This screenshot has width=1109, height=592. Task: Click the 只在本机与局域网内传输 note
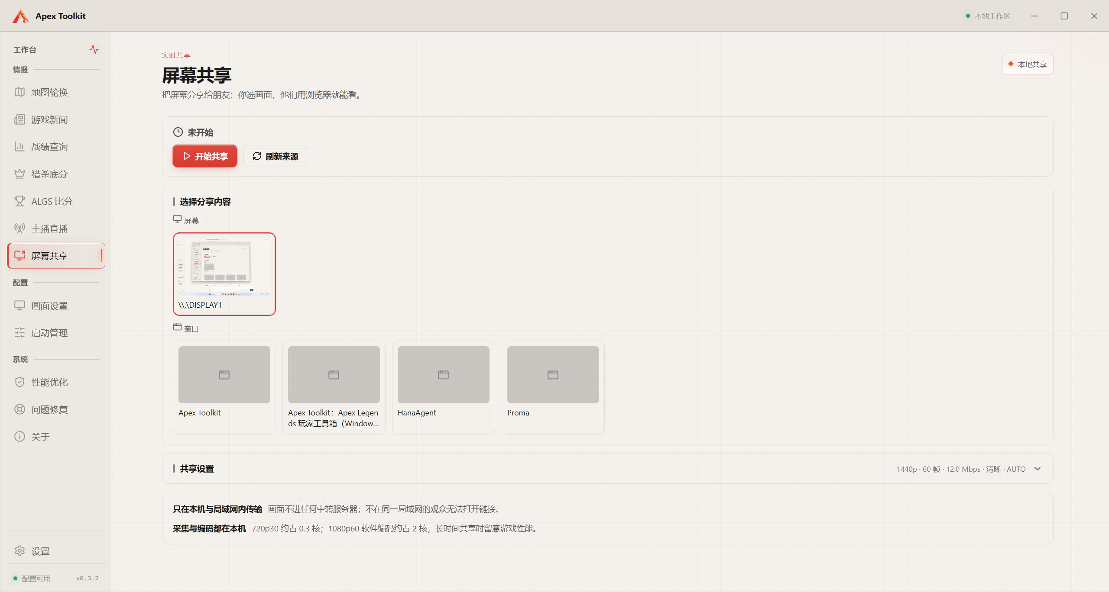pos(217,509)
